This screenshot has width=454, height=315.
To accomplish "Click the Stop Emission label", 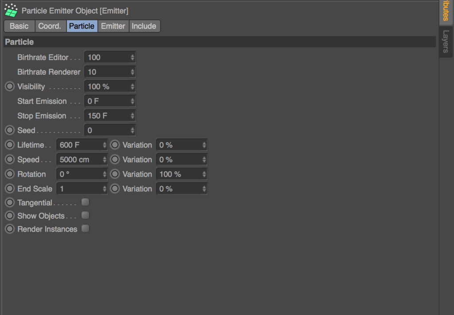I will [42, 116].
